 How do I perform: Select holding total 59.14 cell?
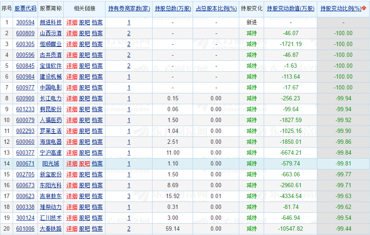pos(173,228)
